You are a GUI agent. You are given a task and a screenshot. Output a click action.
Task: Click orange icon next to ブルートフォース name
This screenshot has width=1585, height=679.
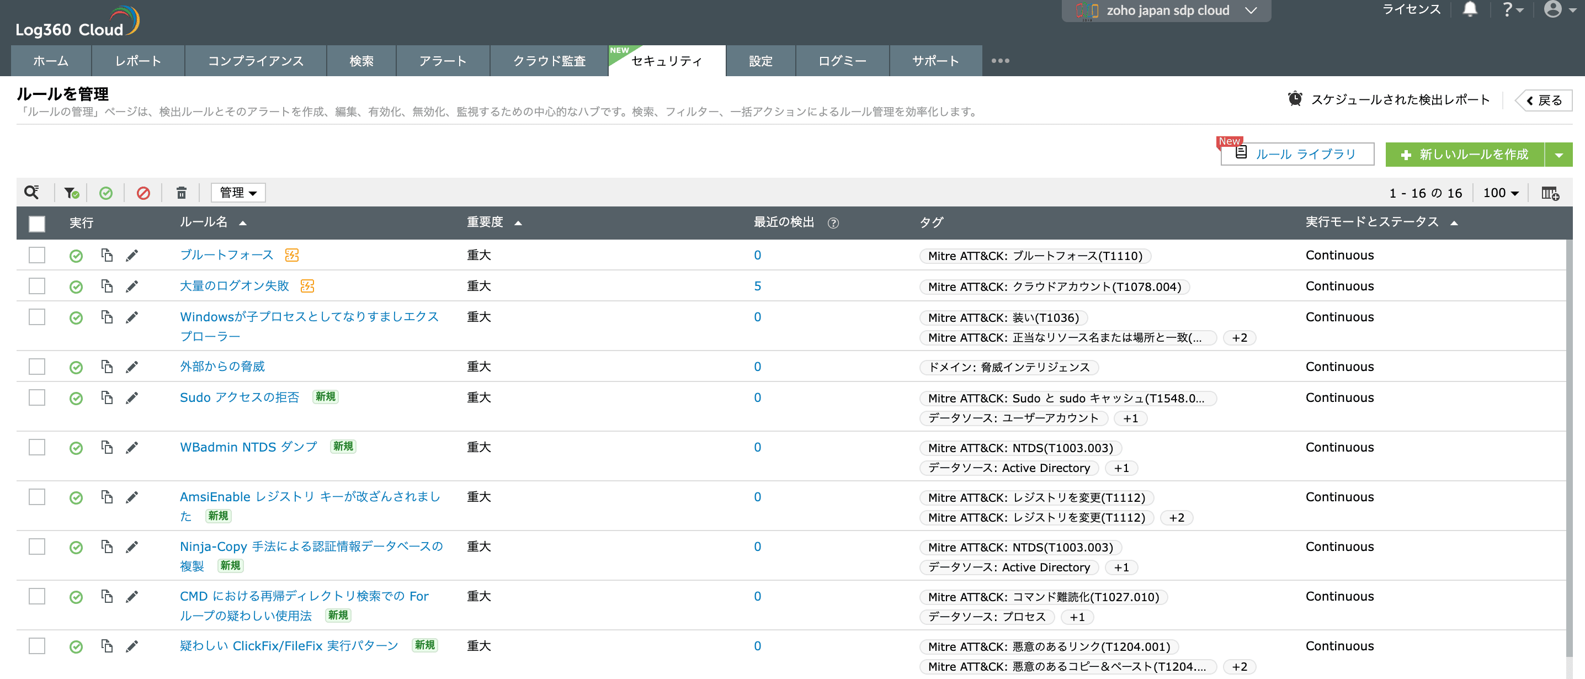(x=291, y=255)
